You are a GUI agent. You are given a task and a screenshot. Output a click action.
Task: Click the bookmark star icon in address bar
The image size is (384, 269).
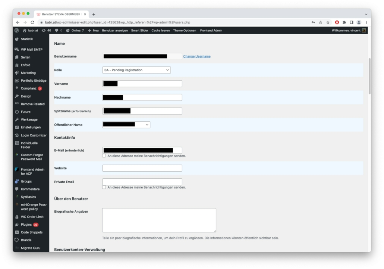(x=328, y=22)
